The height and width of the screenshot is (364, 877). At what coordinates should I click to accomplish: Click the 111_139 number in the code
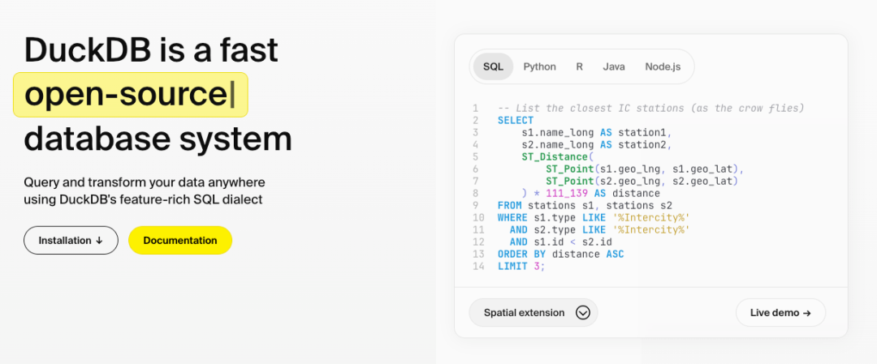coord(569,193)
